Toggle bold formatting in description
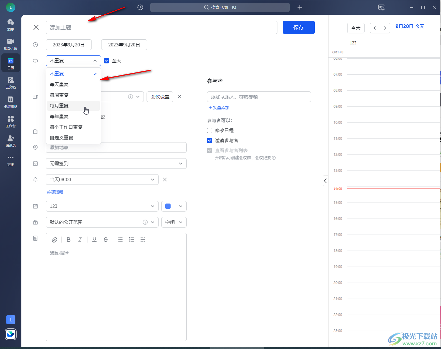The image size is (441, 349). pyautogui.click(x=68, y=240)
